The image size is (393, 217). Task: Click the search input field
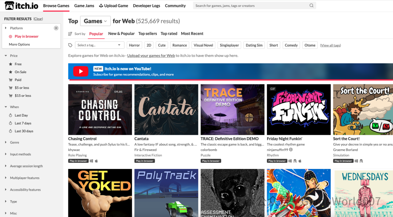pos(254,5)
